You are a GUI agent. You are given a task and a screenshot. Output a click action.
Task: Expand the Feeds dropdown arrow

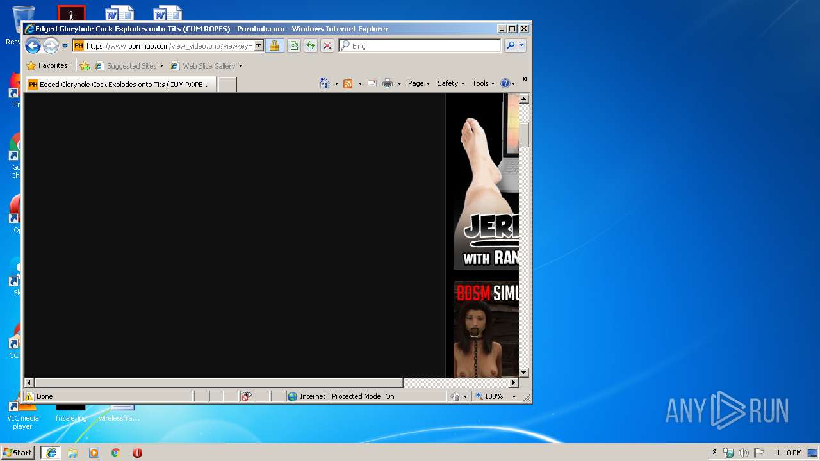click(360, 83)
